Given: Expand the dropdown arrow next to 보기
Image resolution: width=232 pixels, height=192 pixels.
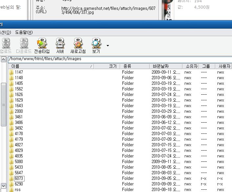Looking at the screenshot, I should coord(108,46).
